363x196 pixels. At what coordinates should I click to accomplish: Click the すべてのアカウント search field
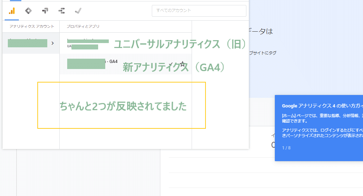pyautogui.click(x=199, y=11)
